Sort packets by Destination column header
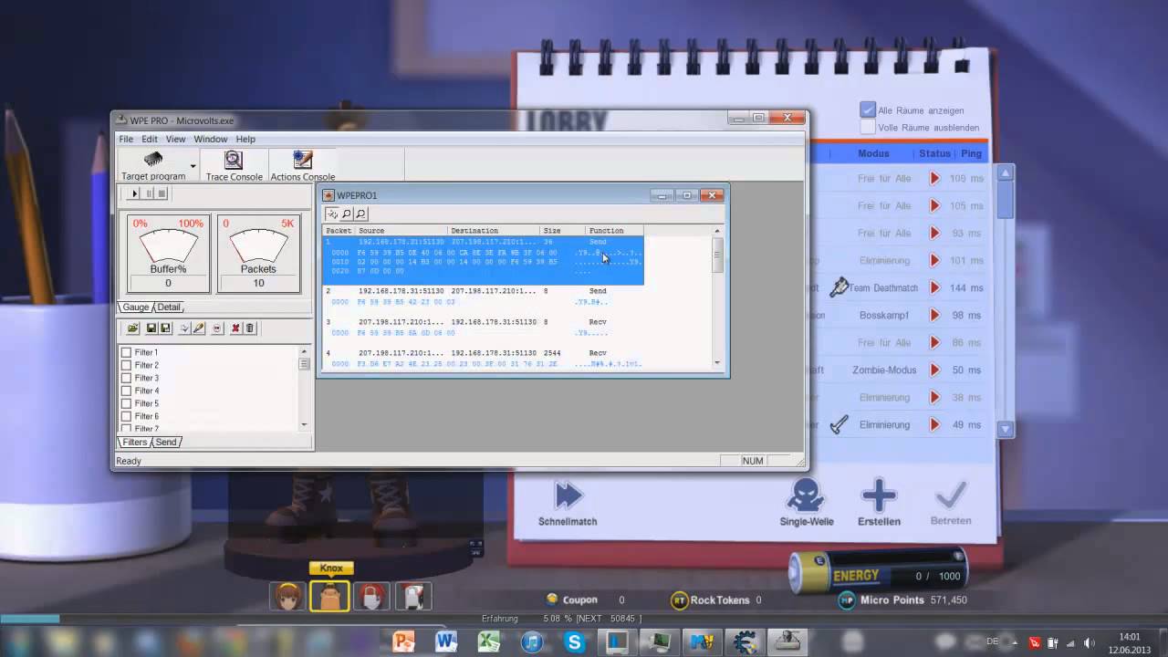The height and width of the screenshot is (657, 1168). coord(494,231)
